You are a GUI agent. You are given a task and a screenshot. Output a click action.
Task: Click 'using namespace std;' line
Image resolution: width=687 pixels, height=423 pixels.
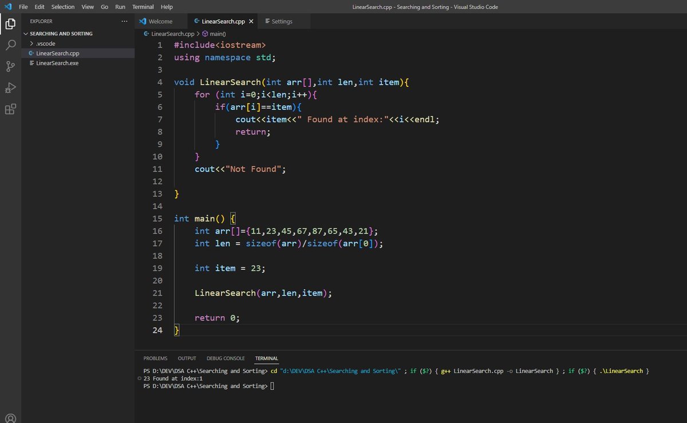click(225, 57)
